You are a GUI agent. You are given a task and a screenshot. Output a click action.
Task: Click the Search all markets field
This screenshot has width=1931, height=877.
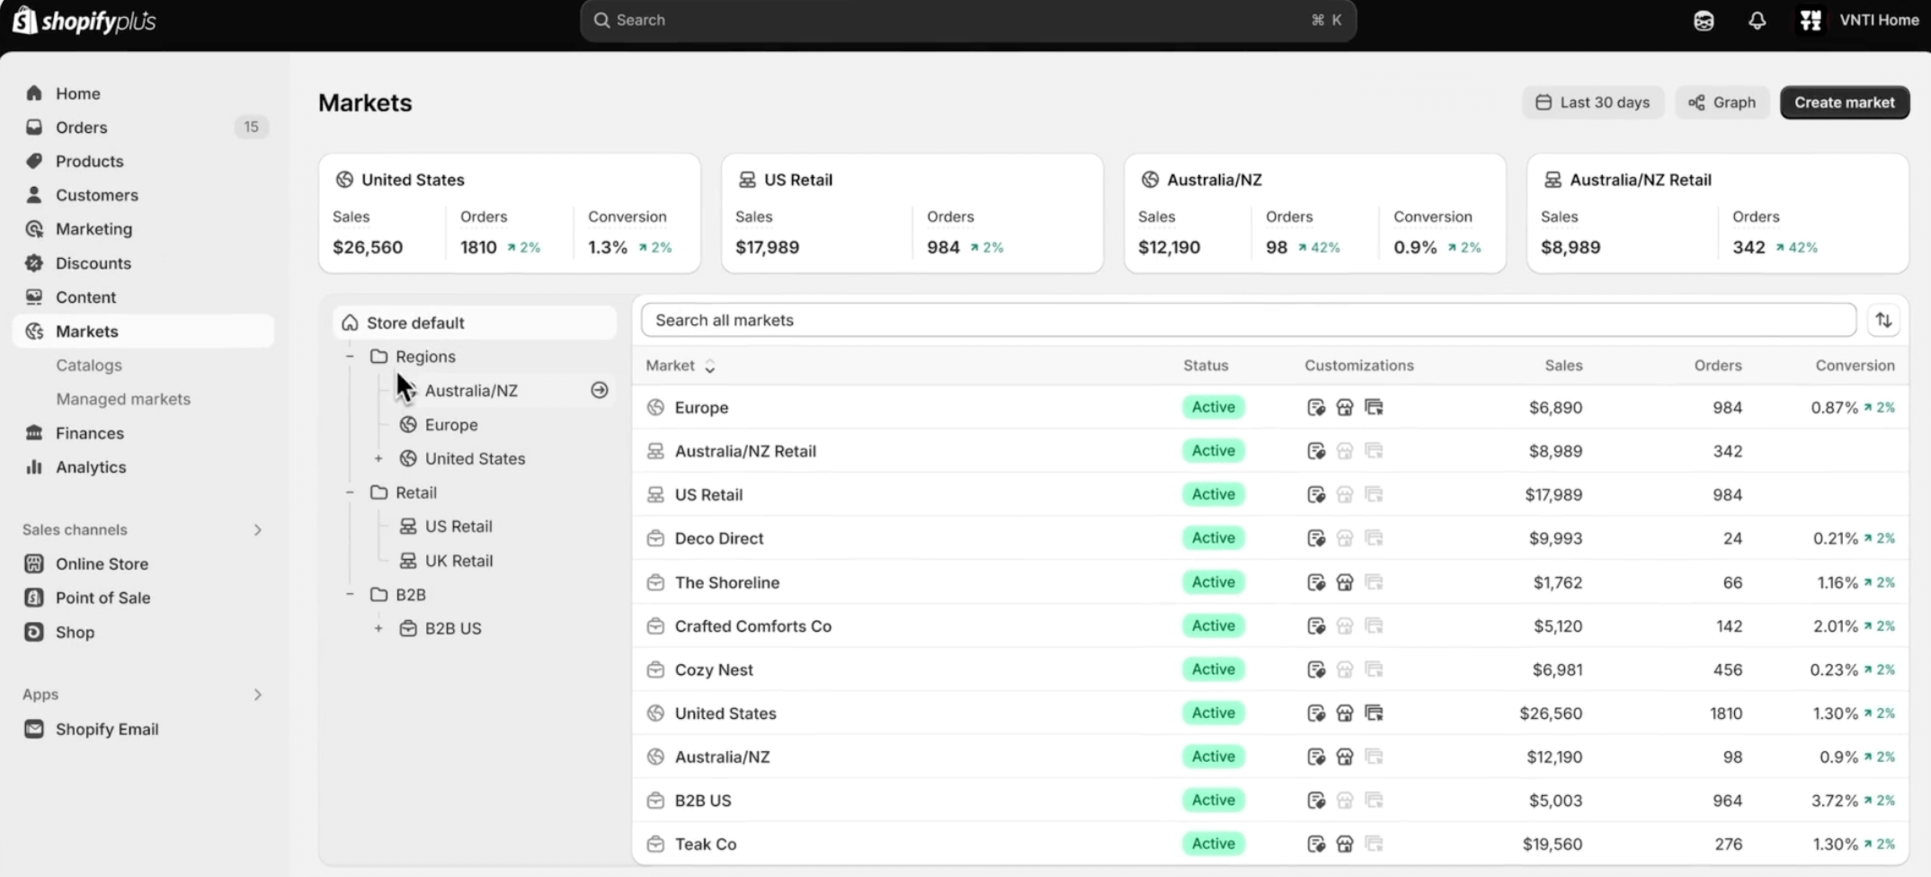point(1248,320)
